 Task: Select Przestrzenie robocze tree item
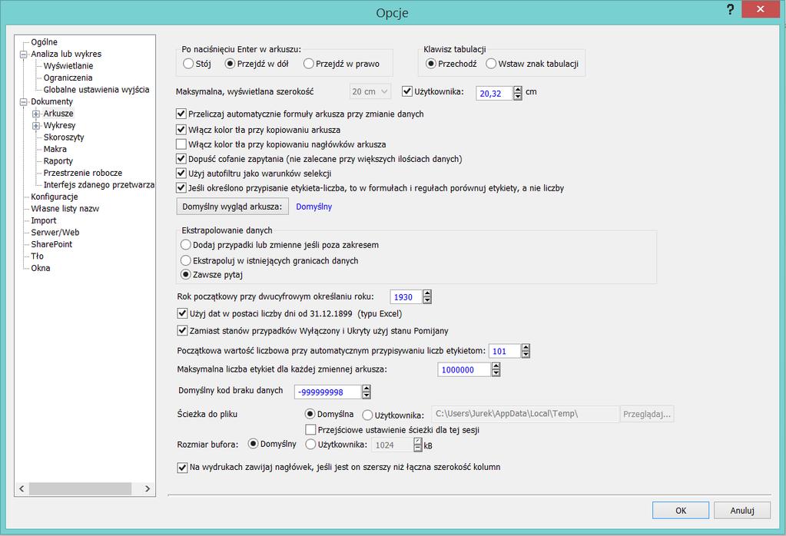point(83,173)
